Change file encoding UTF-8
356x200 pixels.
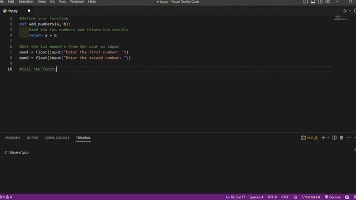272,197
